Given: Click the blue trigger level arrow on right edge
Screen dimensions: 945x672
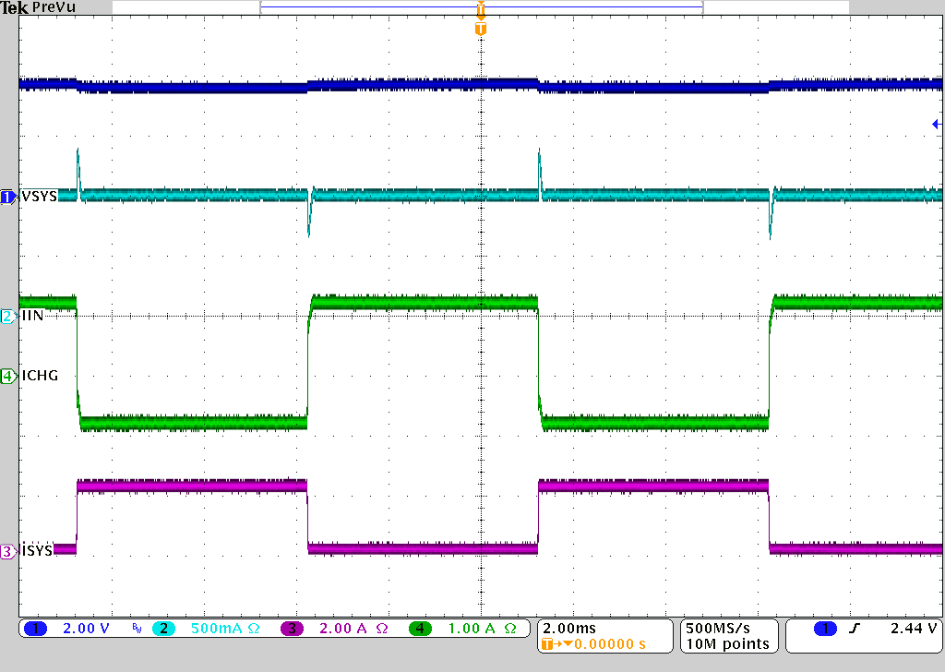Looking at the screenshot, I should (x=936, y=123).
